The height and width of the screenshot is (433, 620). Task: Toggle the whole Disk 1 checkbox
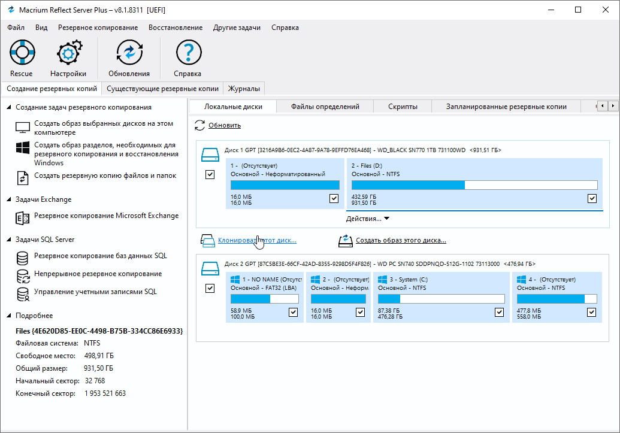(x=210, y=174)
